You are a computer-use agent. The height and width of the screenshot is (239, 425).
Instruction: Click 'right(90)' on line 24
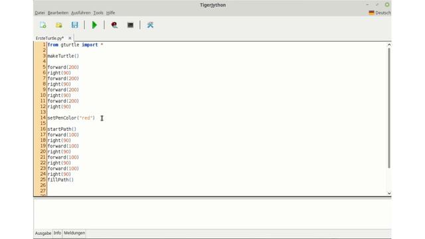pyautogui.click(x=59, y=174)
